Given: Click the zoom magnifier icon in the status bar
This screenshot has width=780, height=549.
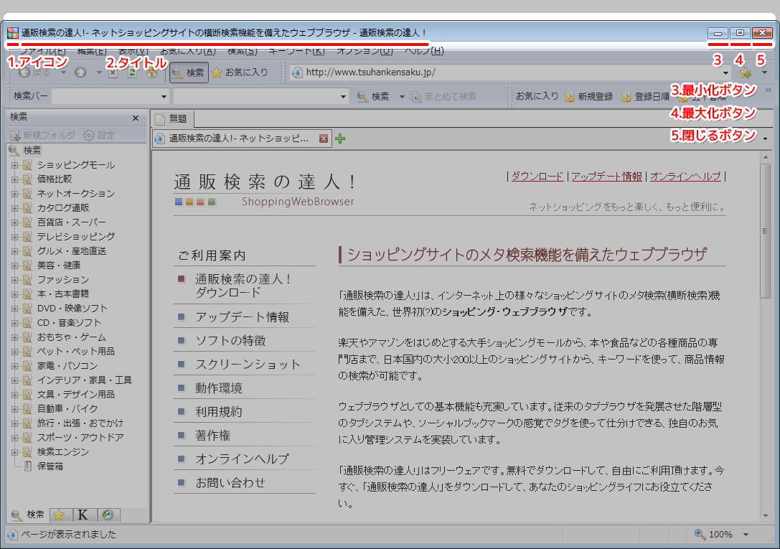Looking at the screenshot, I should (700, 534).
